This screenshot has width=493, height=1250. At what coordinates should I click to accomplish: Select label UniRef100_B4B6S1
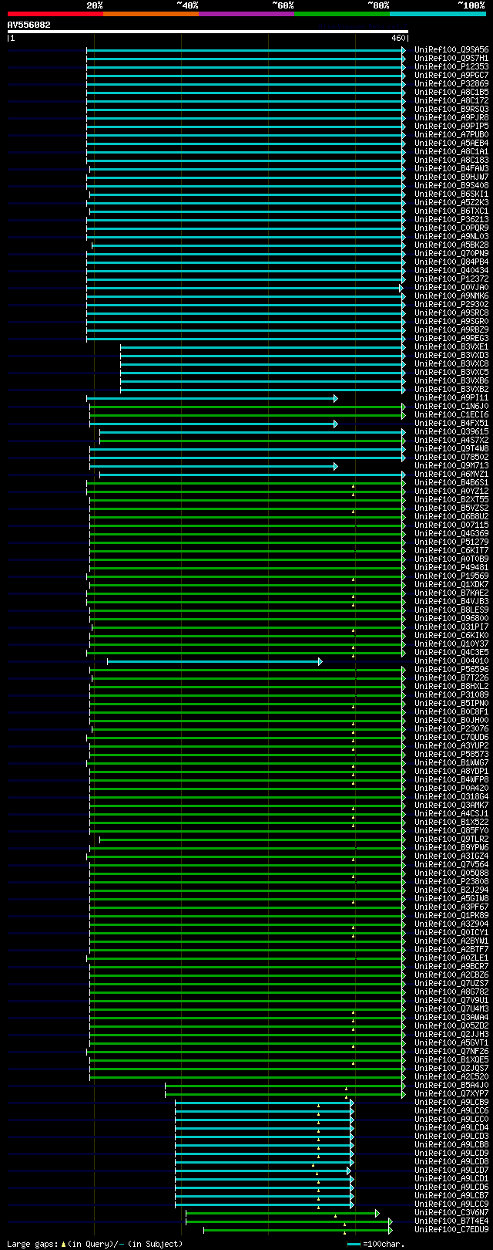pos(451,482)
